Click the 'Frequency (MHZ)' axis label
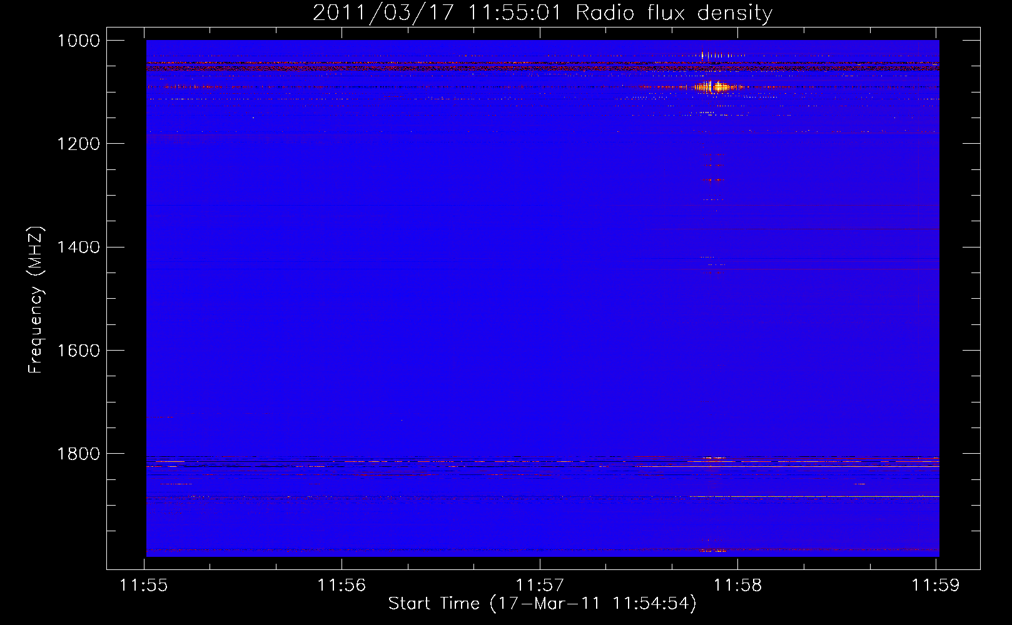This screenshot has width=1012, height=625. point(36,300)
